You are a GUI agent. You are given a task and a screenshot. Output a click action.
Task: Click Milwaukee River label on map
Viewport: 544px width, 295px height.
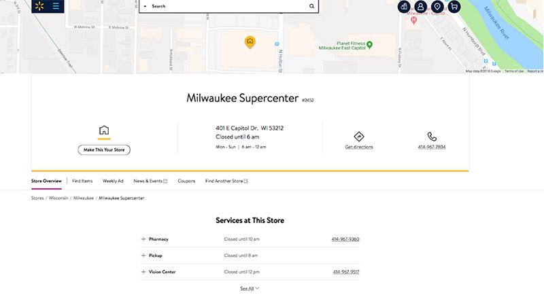(x=496, y=23)
